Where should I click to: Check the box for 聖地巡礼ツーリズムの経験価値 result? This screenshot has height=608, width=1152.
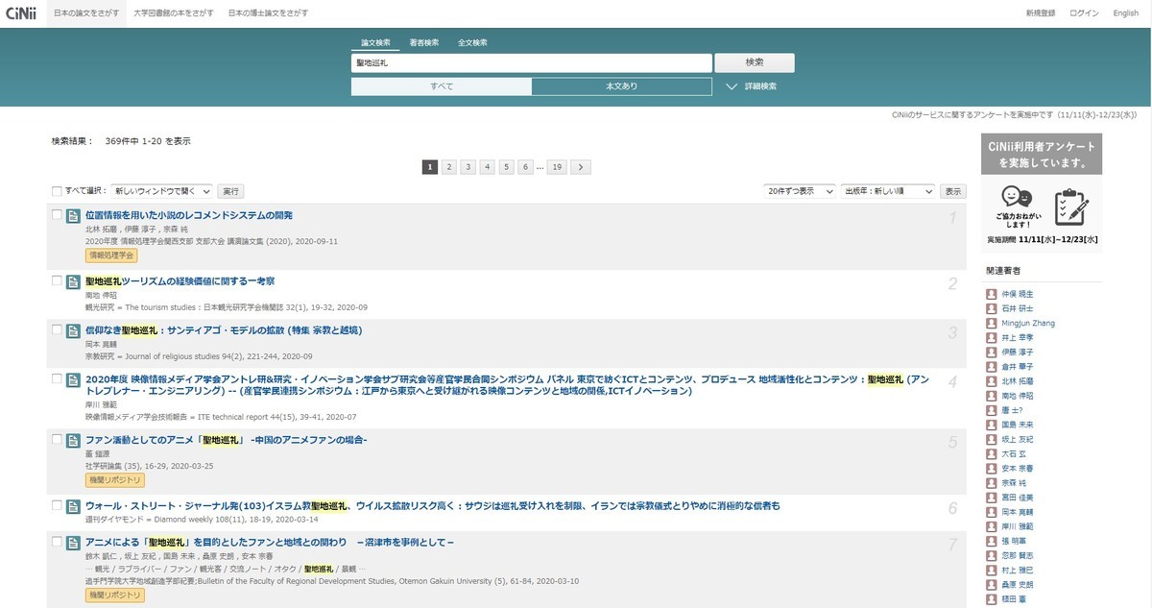[57, 281]
